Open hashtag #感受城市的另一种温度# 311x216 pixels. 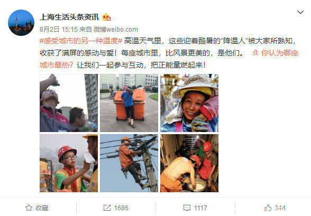(x=81, y=41)
